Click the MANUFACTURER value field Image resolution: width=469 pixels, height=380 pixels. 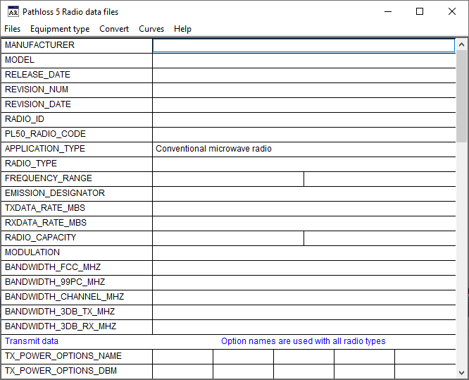tap(304, 45)
